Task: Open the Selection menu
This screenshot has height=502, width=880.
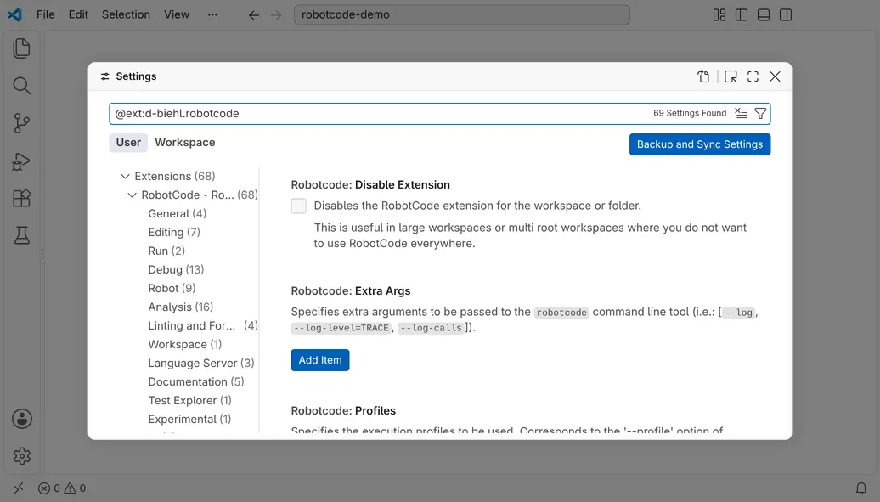Action: (x=126, y=14)
